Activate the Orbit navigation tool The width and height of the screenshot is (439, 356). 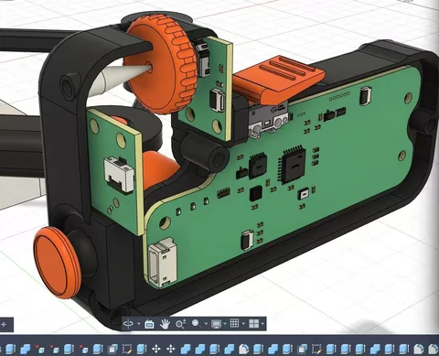128,324
